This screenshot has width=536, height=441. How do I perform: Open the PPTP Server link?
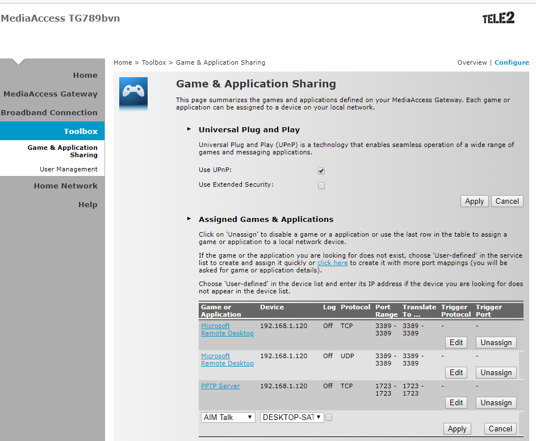220,386
